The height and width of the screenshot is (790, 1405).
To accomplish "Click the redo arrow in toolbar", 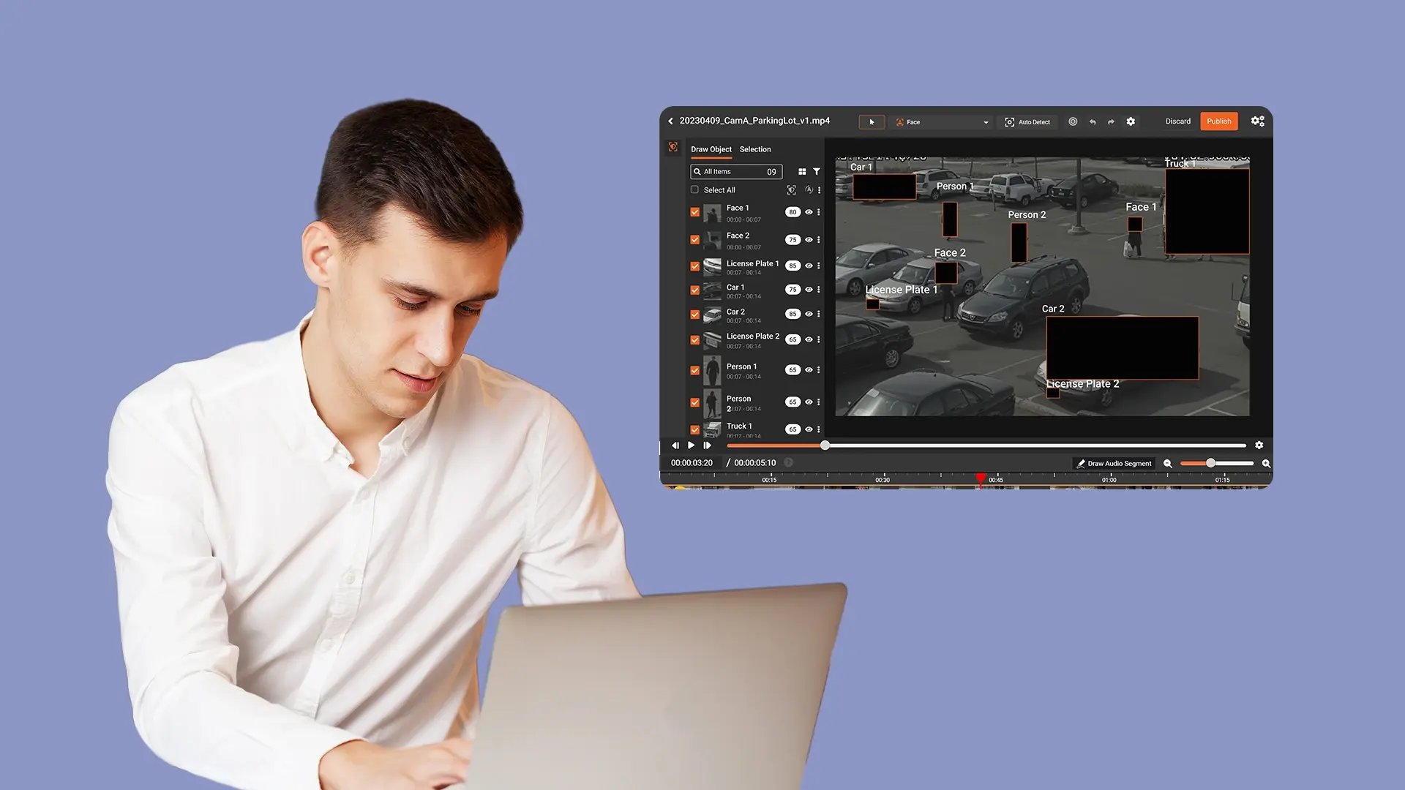I will click(x=1111, y=122).
